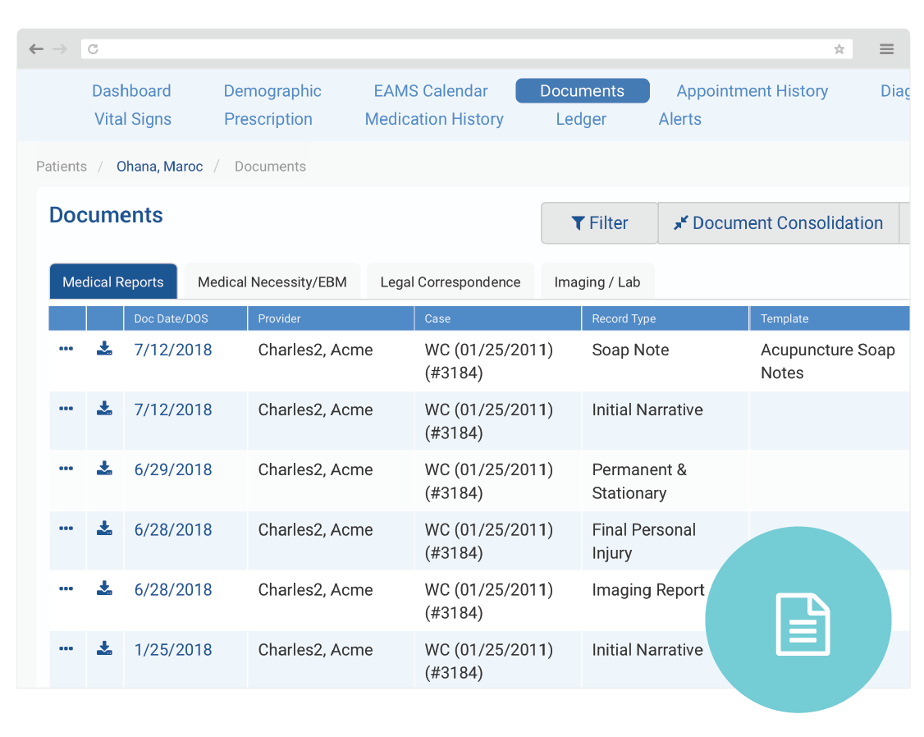924x737 pixels.
Task: Bookmark the page with the star icon
Action: pyautogui.click(x=839, y=49)
